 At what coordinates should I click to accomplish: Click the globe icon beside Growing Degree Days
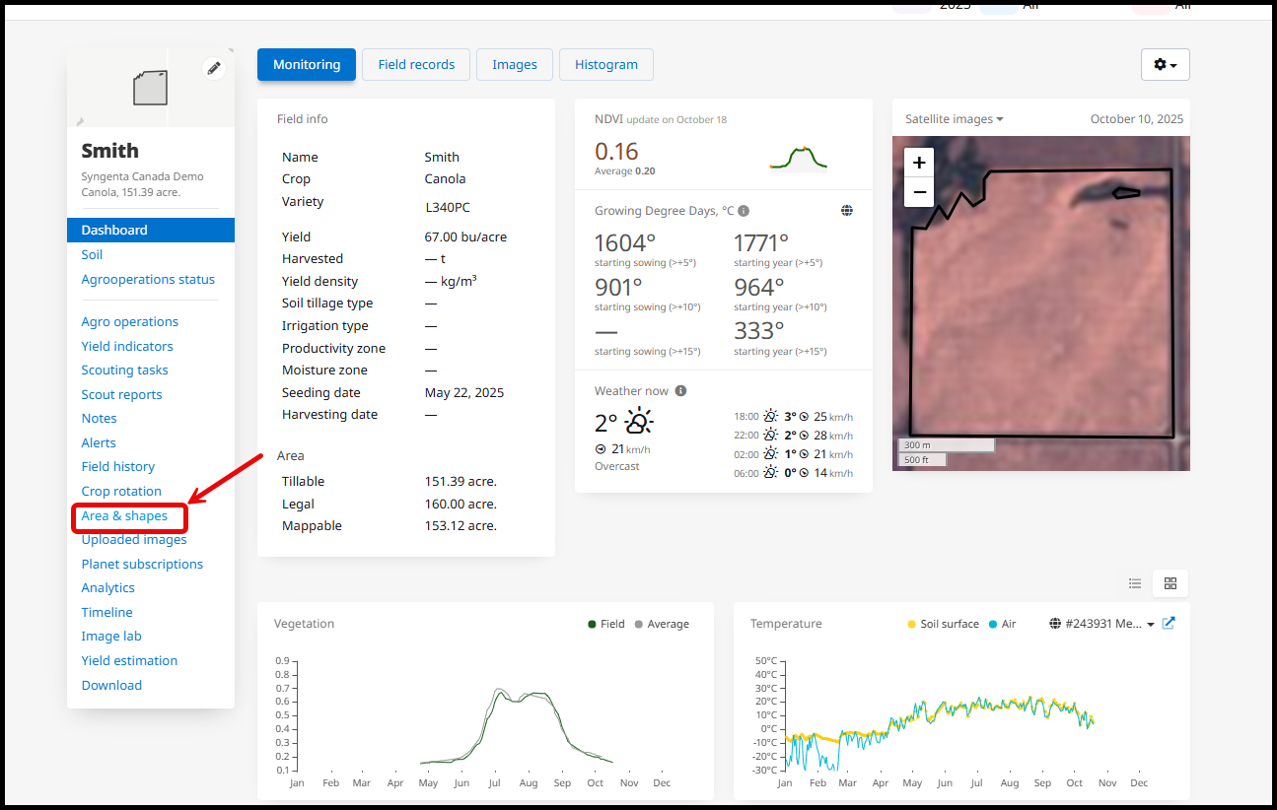click(846, 211)
